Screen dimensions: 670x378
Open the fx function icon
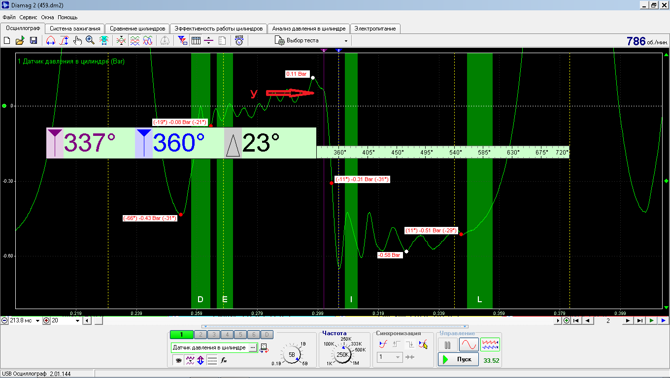pyautogui.click(x=224, y=360)
